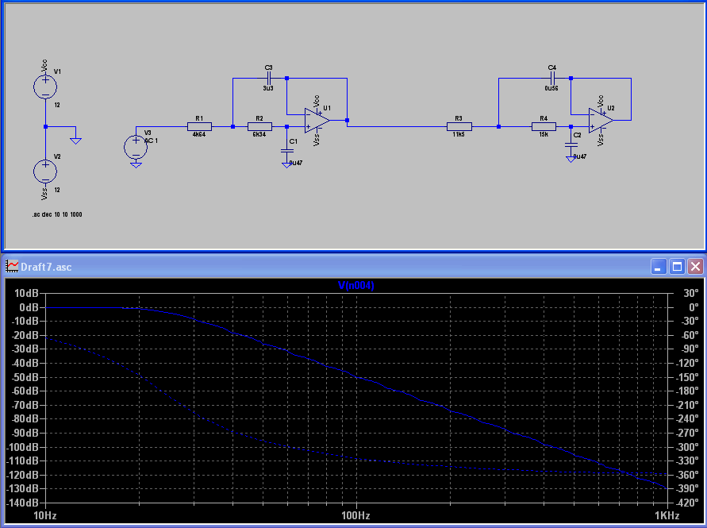Click the 0dB label on magnitude axis

29,307
